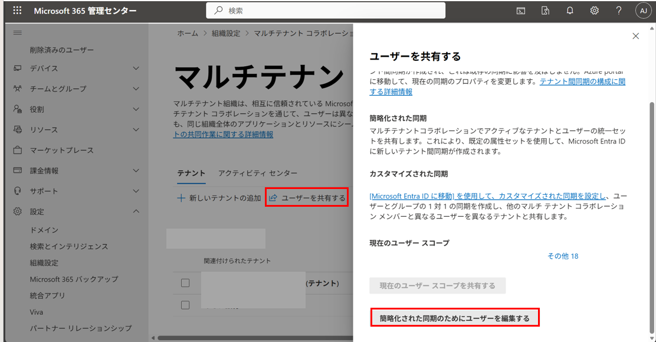This screenshot has width=656, height=342.
Task: Click 現在のユーザー スコープを共有する button
Action: (x=438, y=285)
